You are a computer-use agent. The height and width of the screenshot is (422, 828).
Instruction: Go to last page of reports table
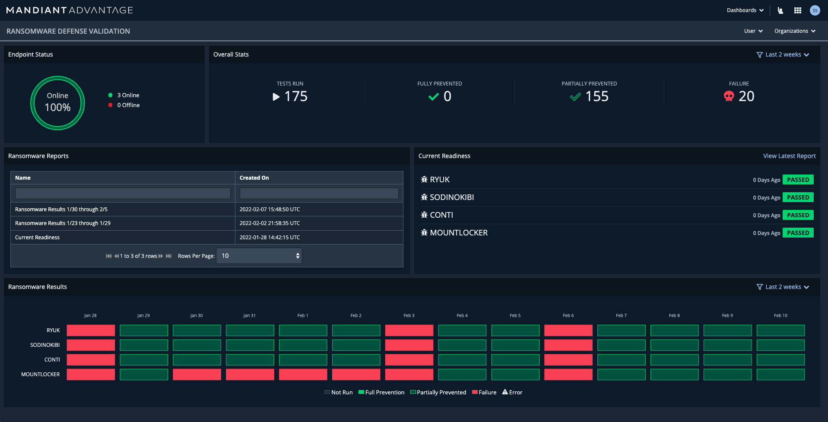(x=168, y=256)
